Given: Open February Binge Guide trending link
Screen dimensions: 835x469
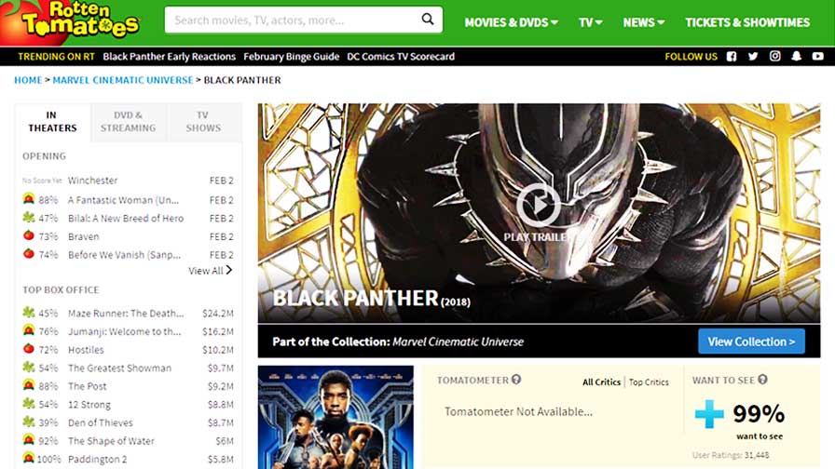Looking at the screenshot, I should pyautogui.click(x=292, y=57).
